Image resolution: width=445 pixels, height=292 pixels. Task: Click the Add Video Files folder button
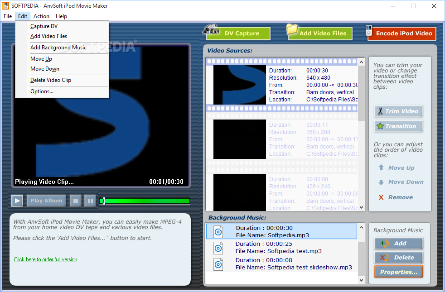tap(320, 33)
